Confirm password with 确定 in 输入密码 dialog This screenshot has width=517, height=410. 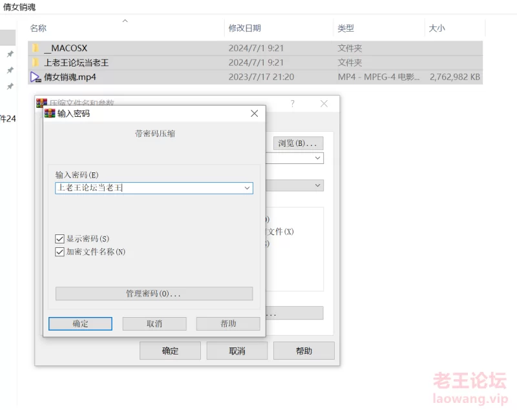[x=80, y=323]
